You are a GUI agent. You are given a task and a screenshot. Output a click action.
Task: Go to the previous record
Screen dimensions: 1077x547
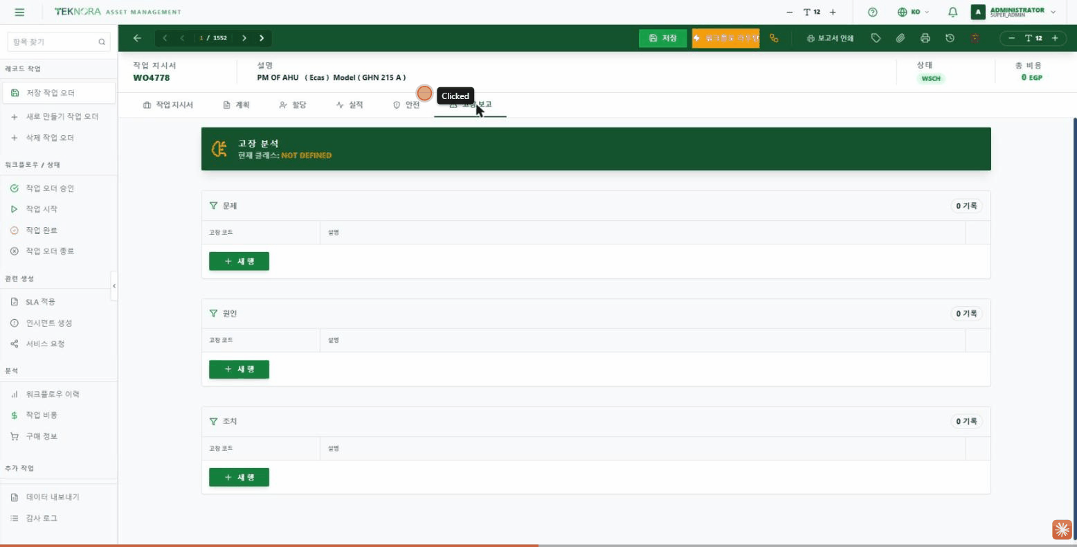tap(182, 38)
